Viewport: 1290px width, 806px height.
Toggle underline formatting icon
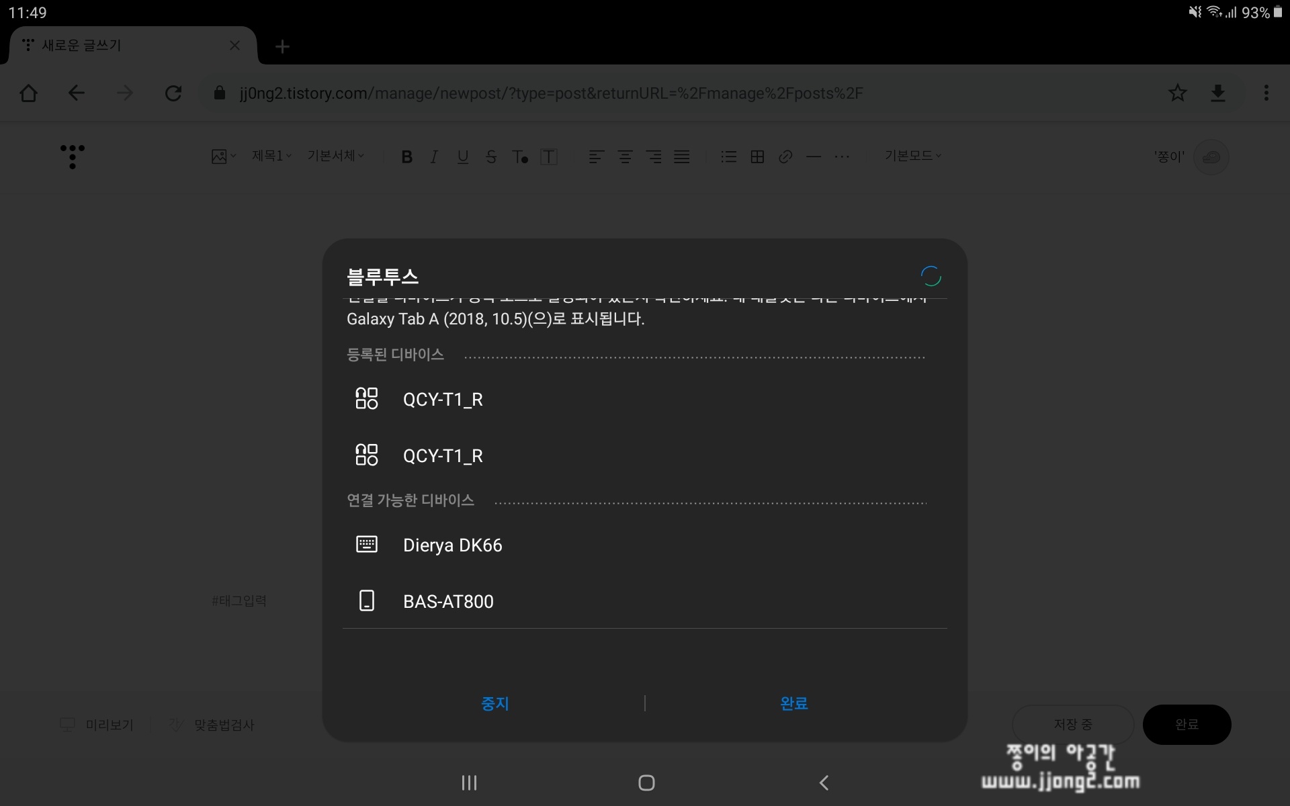point(463,157)
